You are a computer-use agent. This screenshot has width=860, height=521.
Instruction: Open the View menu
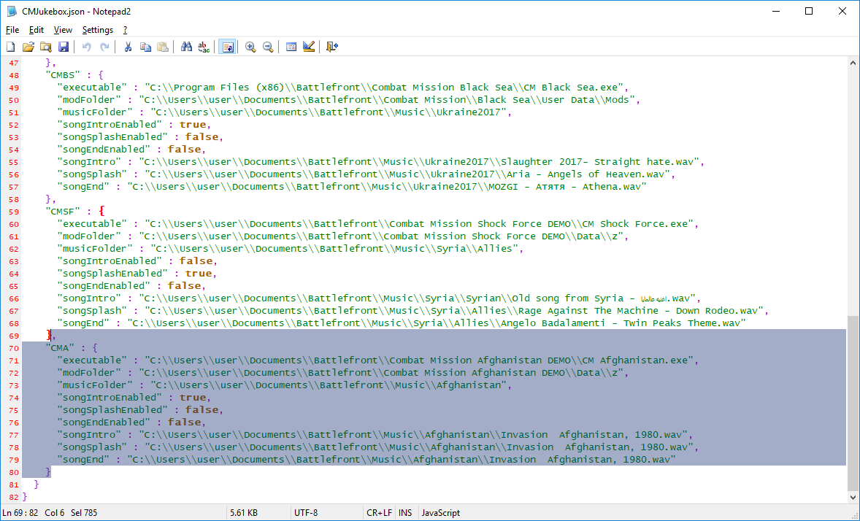pos(63,30)
